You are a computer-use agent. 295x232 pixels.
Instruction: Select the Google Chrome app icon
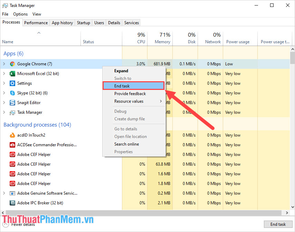12,64
